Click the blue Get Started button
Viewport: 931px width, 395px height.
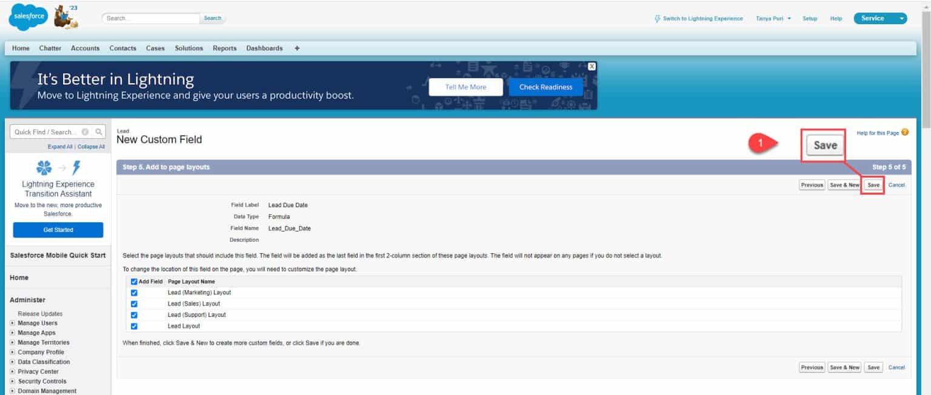[x=58, y=230]
